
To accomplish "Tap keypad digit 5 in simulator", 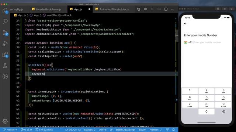I will coord(206,98).
